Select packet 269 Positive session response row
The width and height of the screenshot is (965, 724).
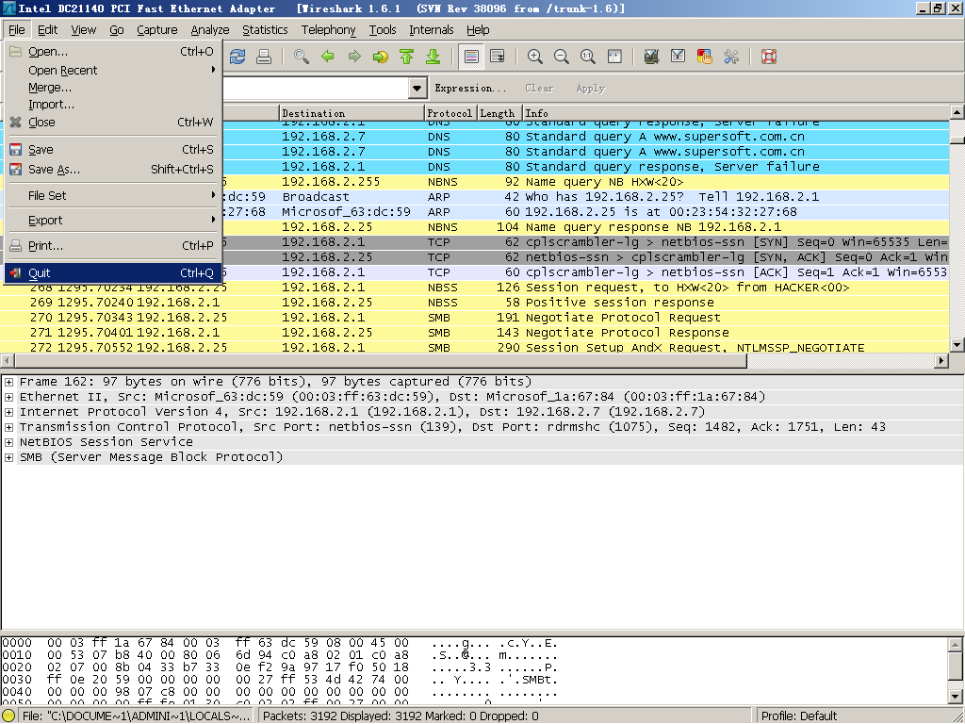[475, 303]
